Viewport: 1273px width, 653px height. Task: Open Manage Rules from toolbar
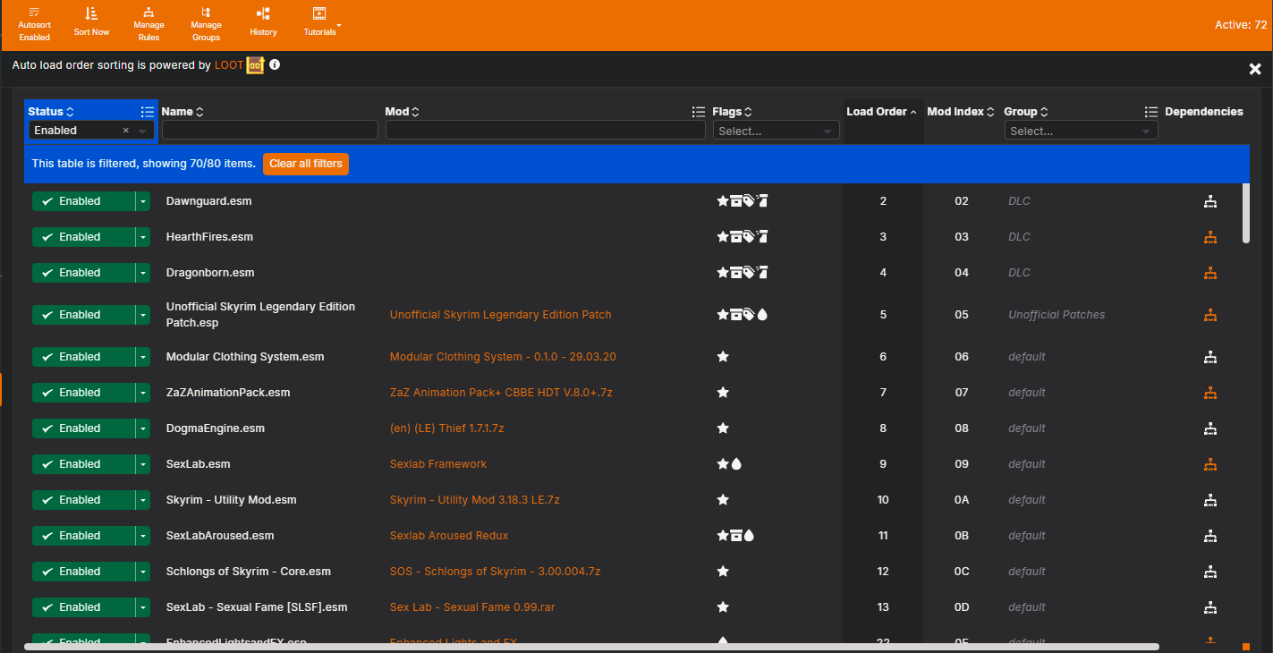coord(149,24)
